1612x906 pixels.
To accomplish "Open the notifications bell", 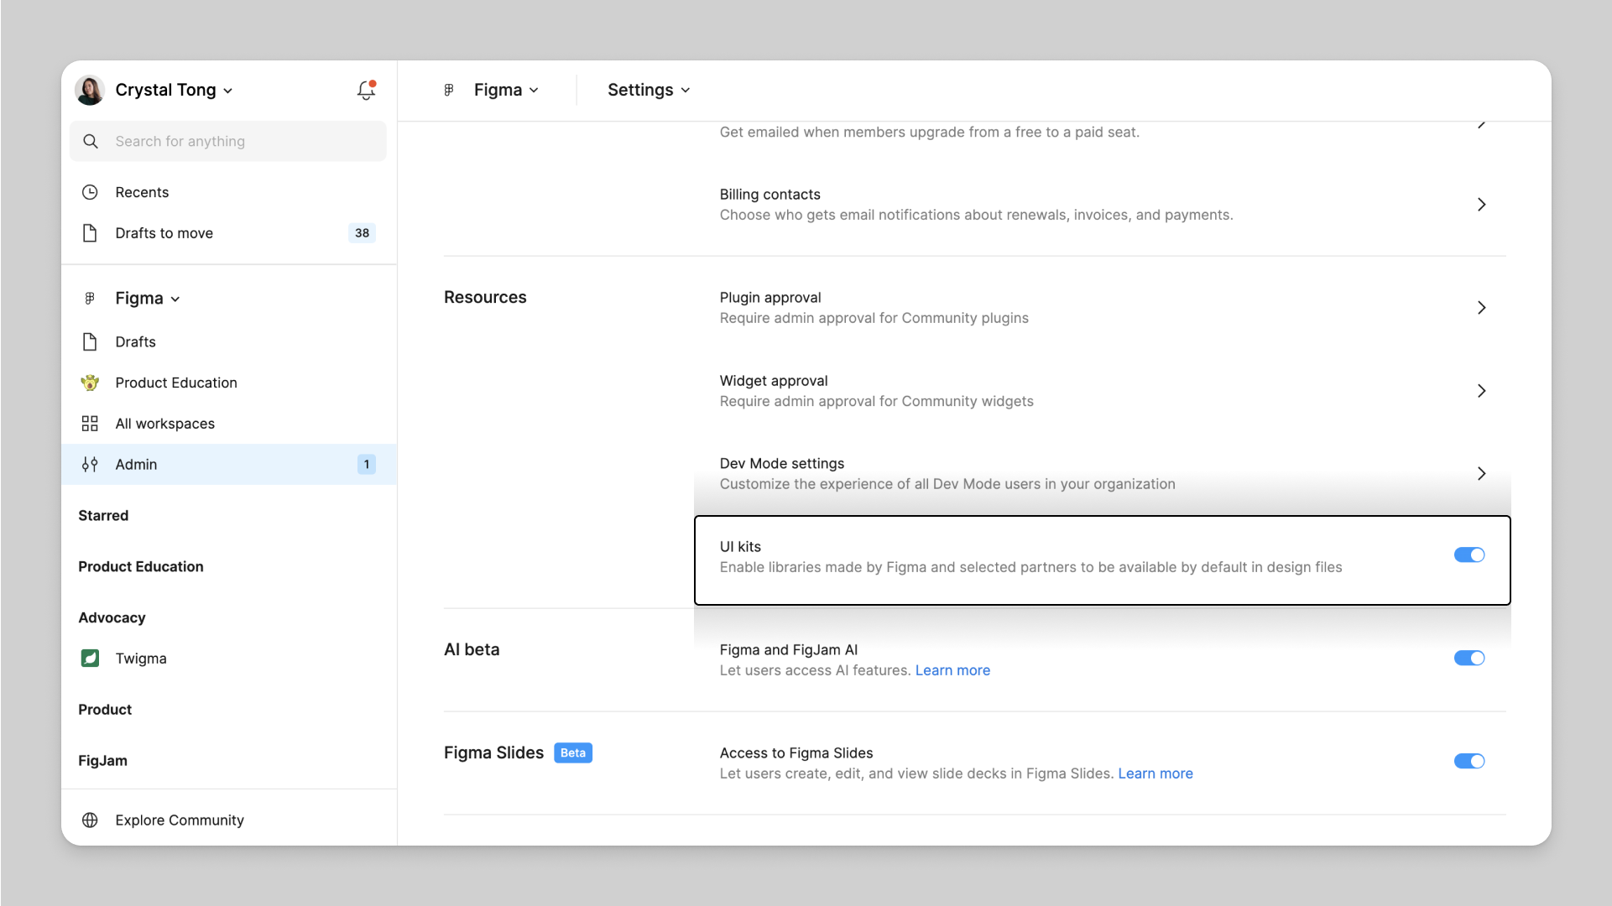I will coord(366,90).
